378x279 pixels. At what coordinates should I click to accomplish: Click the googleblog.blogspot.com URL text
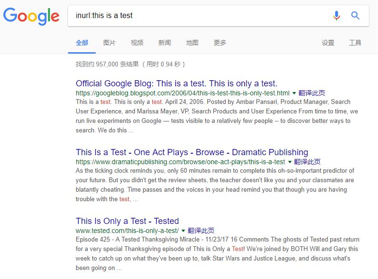pyautogui.click(x=182, y=93)
